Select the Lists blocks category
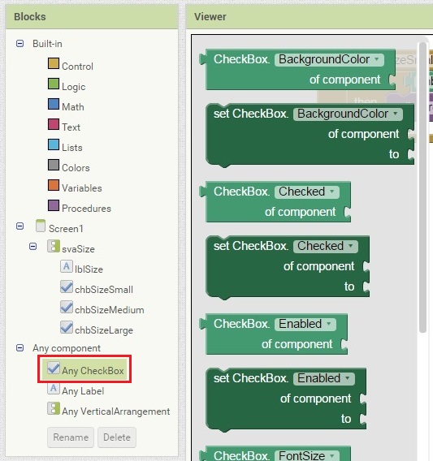The width and height of the screenshot is (433, 461). point(71,148)
